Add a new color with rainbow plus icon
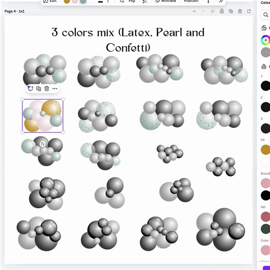 point(265,40)
